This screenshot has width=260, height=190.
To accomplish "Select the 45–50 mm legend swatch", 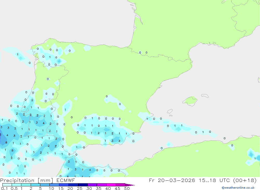I will [x=120, y=185].
